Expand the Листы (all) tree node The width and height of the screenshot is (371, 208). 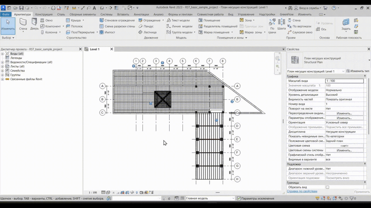click(2, 67)
